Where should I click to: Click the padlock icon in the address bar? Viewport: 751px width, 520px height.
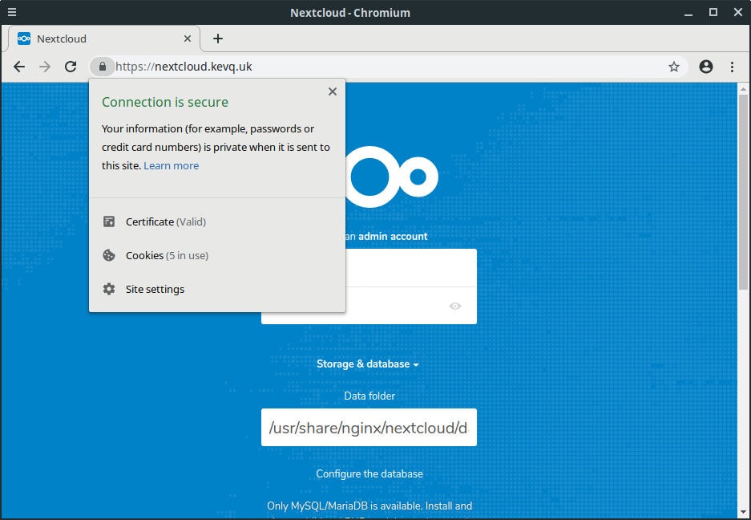[x=102, y=67]
